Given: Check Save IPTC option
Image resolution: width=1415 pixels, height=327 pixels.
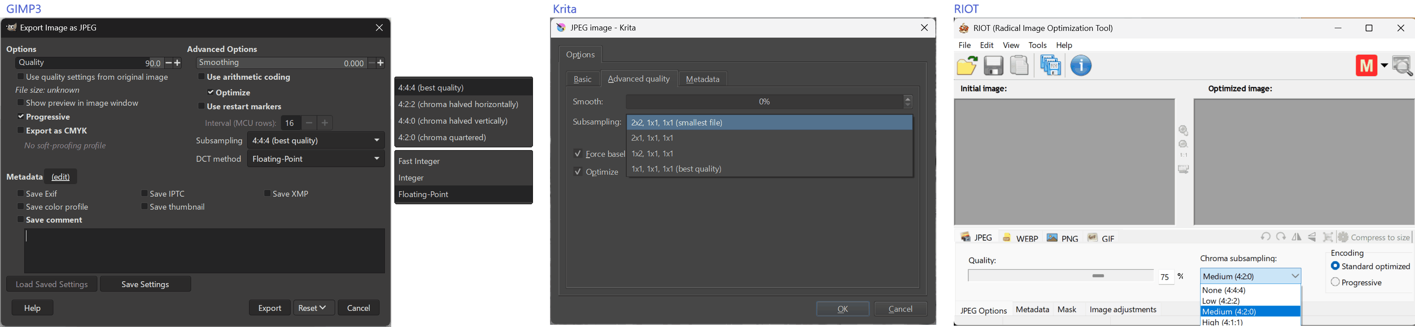Looking at the screenshot, I should coord(144,193).
